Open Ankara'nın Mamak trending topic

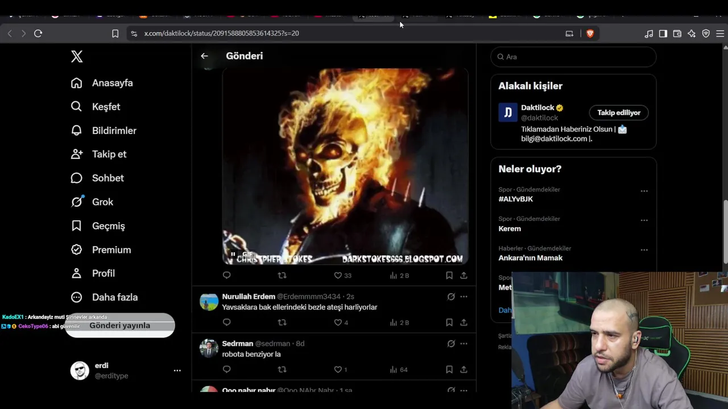(x=531, y=258)
